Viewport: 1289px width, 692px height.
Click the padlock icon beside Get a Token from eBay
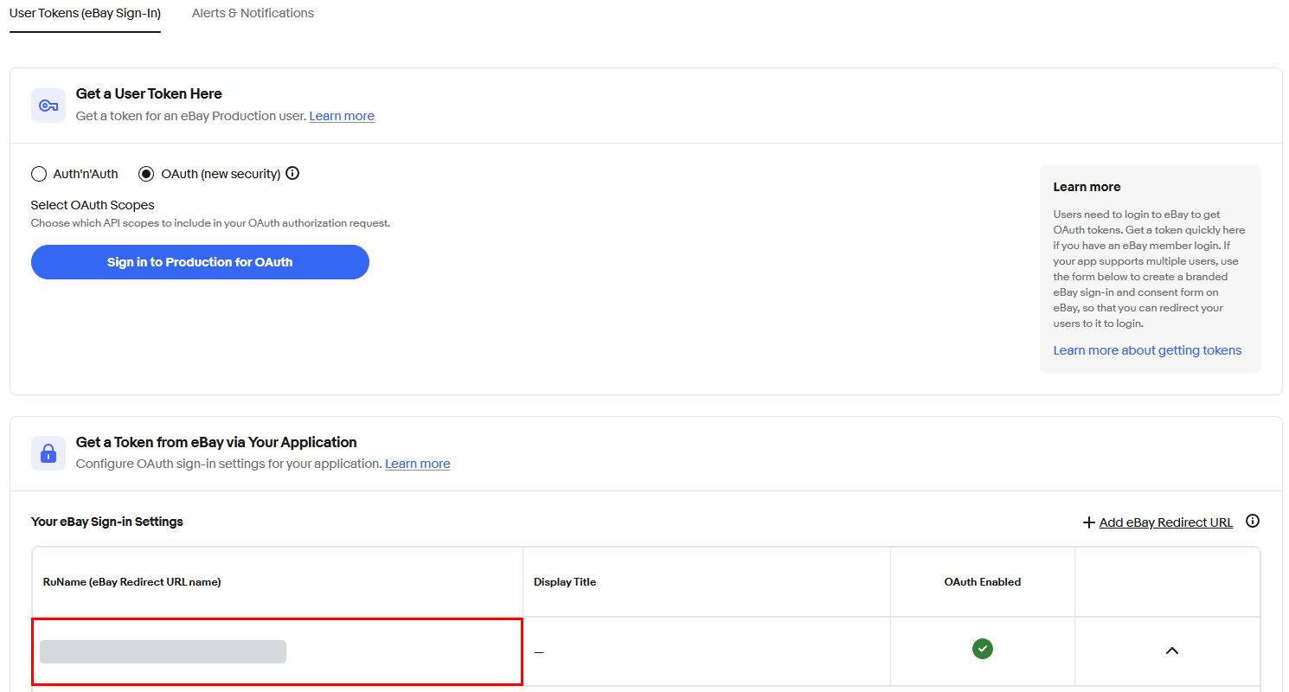pos(48,453)
